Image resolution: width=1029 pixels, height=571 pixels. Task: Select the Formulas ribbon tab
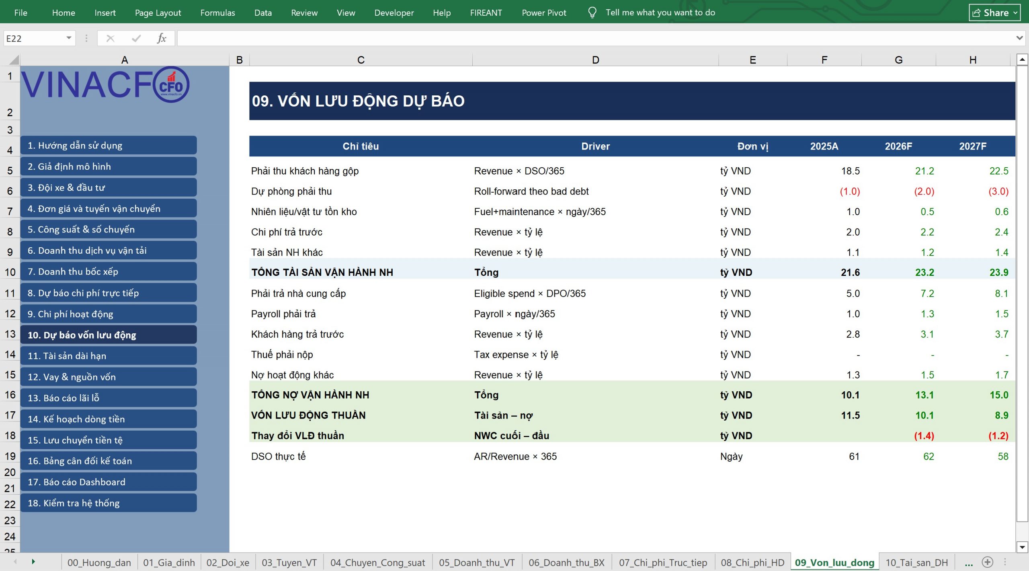tap(217, 12)
